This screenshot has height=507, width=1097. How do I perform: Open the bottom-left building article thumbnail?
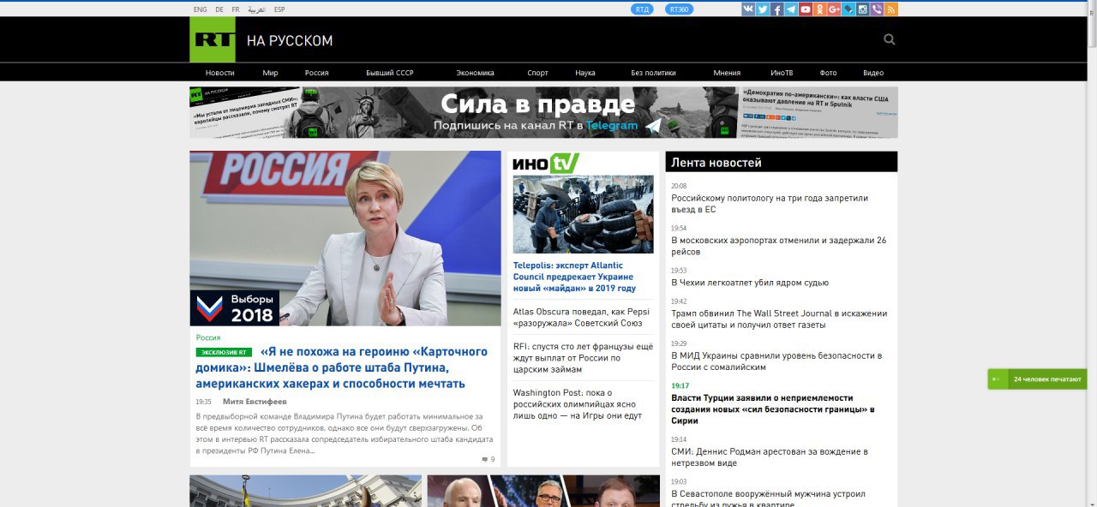coord(305,491)
